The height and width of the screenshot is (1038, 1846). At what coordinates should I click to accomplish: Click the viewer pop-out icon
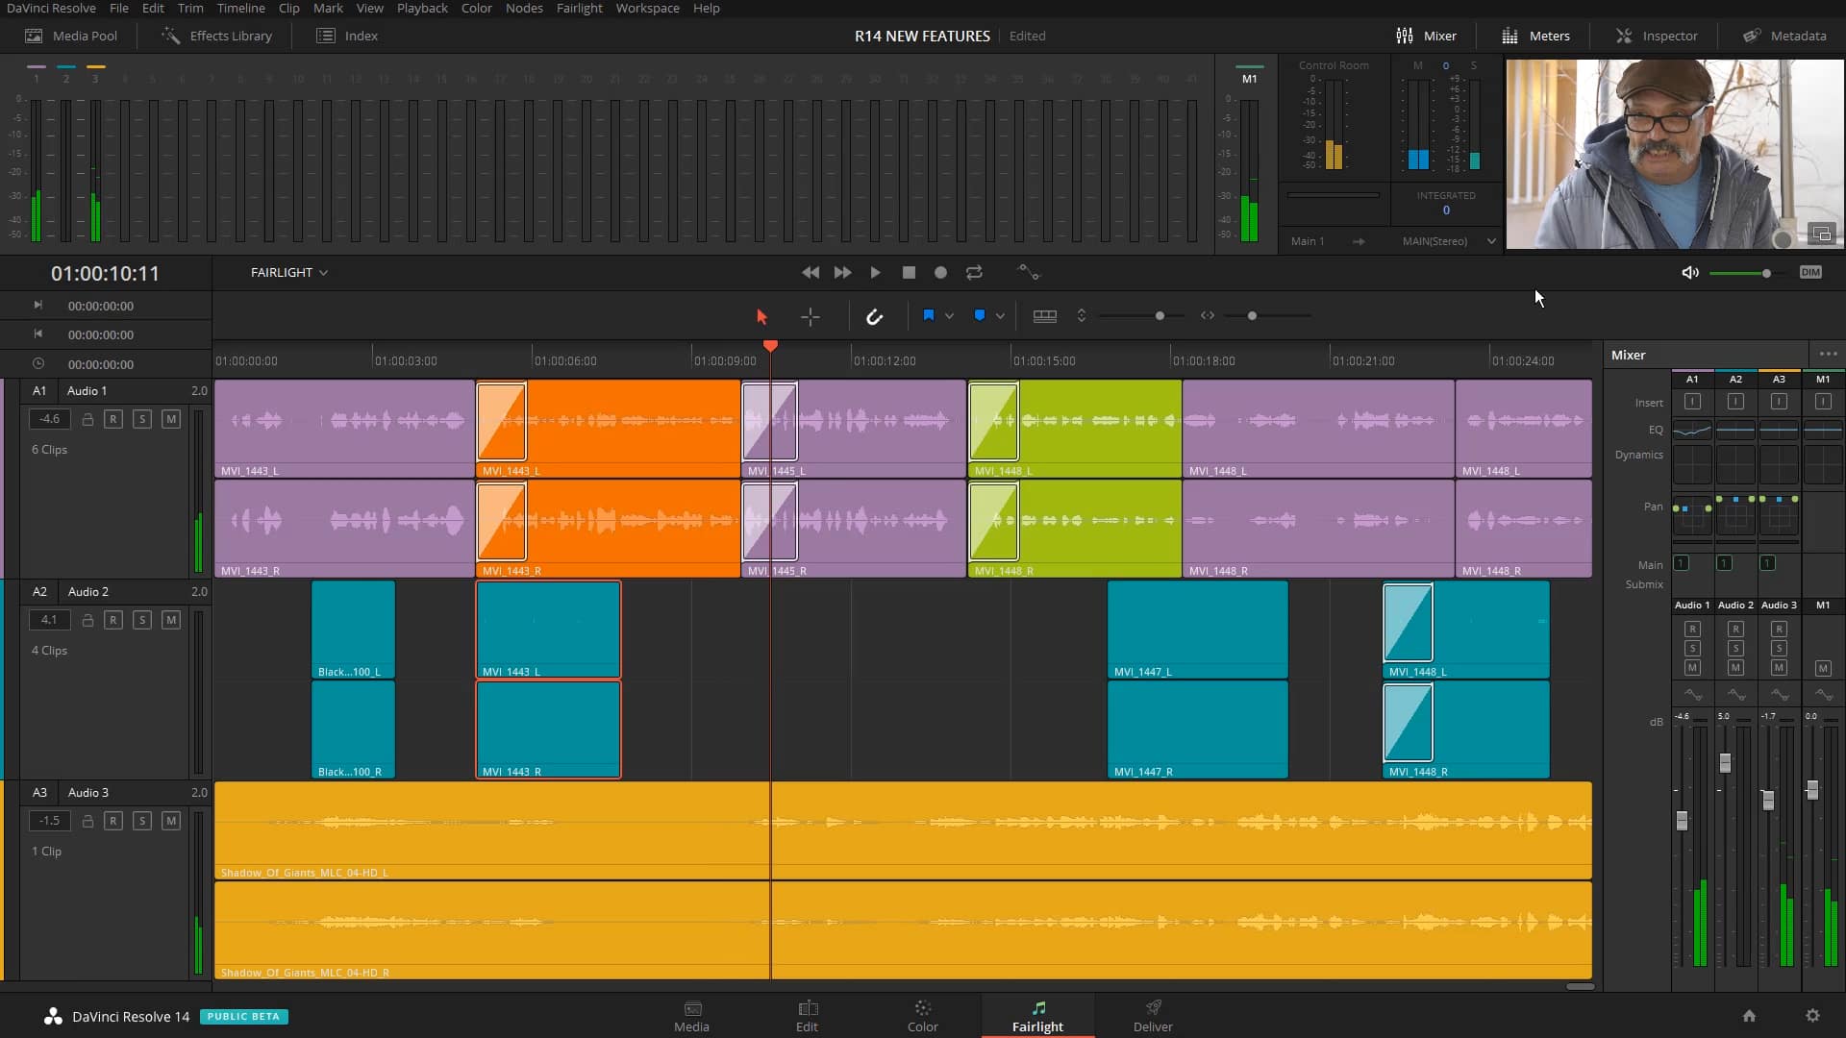[x=1821, y=234]
